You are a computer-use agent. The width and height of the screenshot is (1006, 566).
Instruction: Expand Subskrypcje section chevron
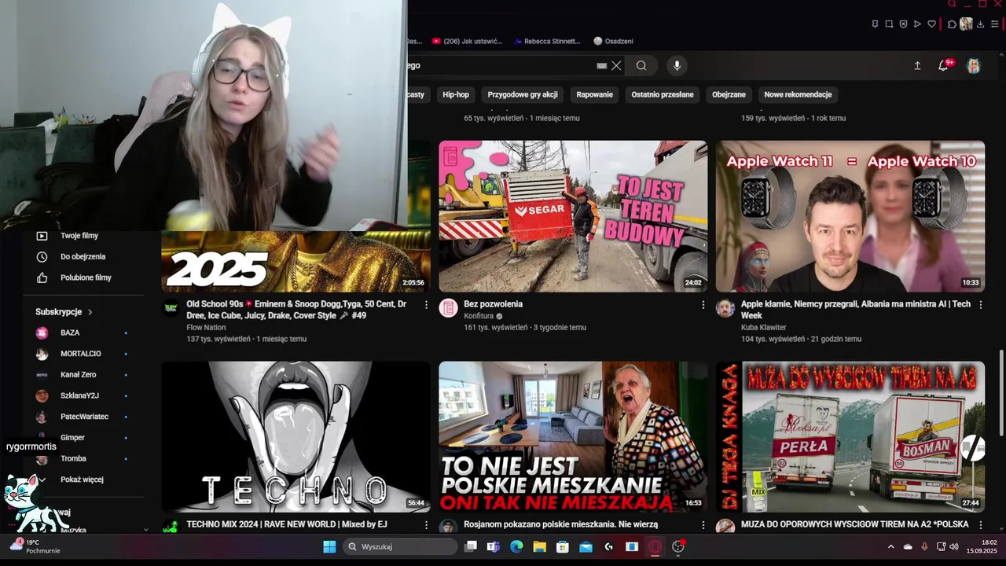pos(90,312)
